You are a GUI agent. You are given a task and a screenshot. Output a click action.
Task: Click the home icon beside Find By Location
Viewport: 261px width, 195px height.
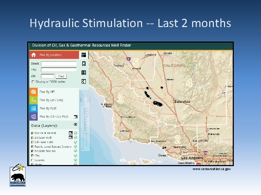click(33, 55)
